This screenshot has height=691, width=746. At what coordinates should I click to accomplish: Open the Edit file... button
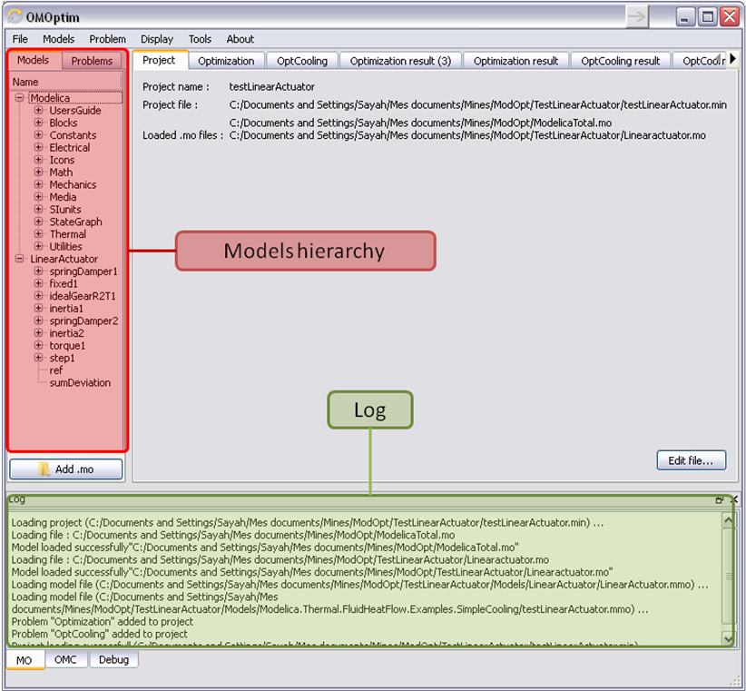click(x=691, y=460)
